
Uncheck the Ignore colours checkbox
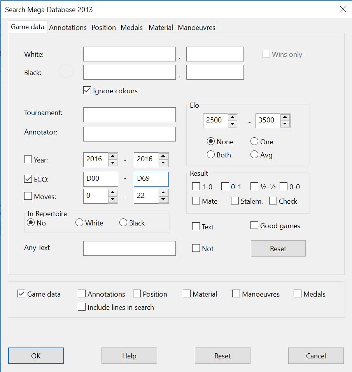click(87, 91)
